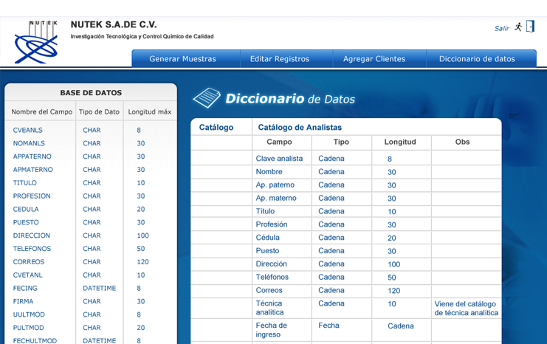Open the Generar Muestras tab
The width and height of the screenshot is (547, 344).
pos(182,59)
